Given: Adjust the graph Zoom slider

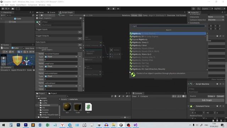Looking at the screenshot, I should click(84, 15).
